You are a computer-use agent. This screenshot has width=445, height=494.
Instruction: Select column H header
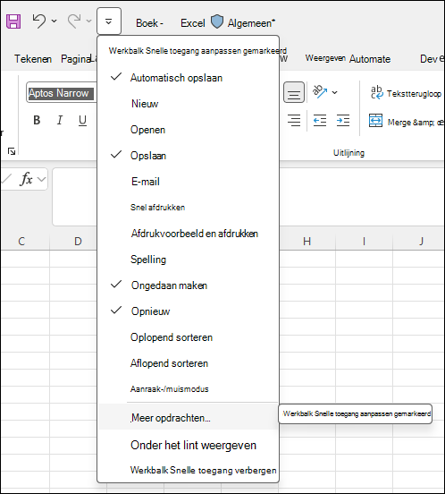point(306,242)
